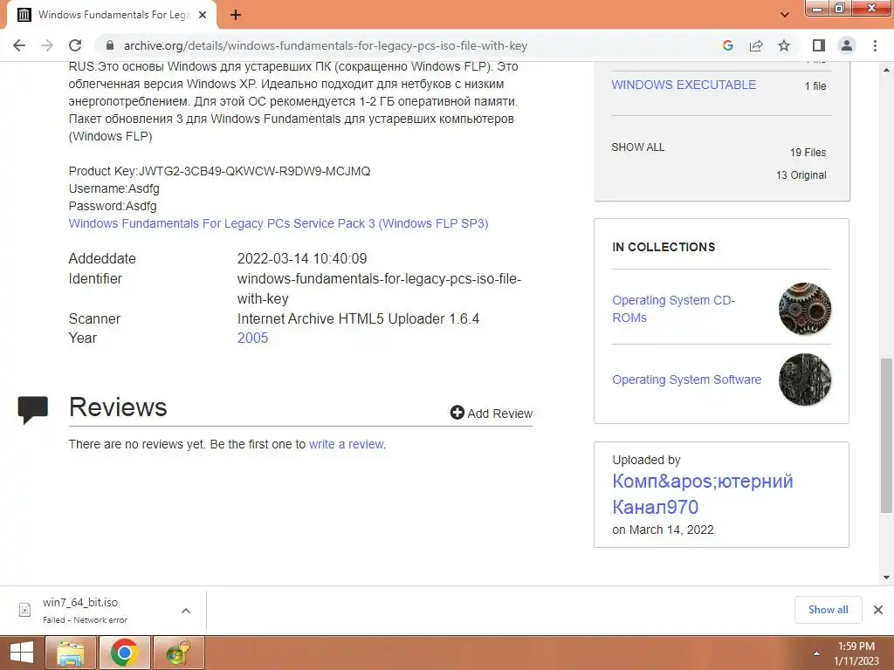The height and width of the screenshot is (670, 894).
Task: Open File Explorer from taskbar
Action: pos(71,653)
